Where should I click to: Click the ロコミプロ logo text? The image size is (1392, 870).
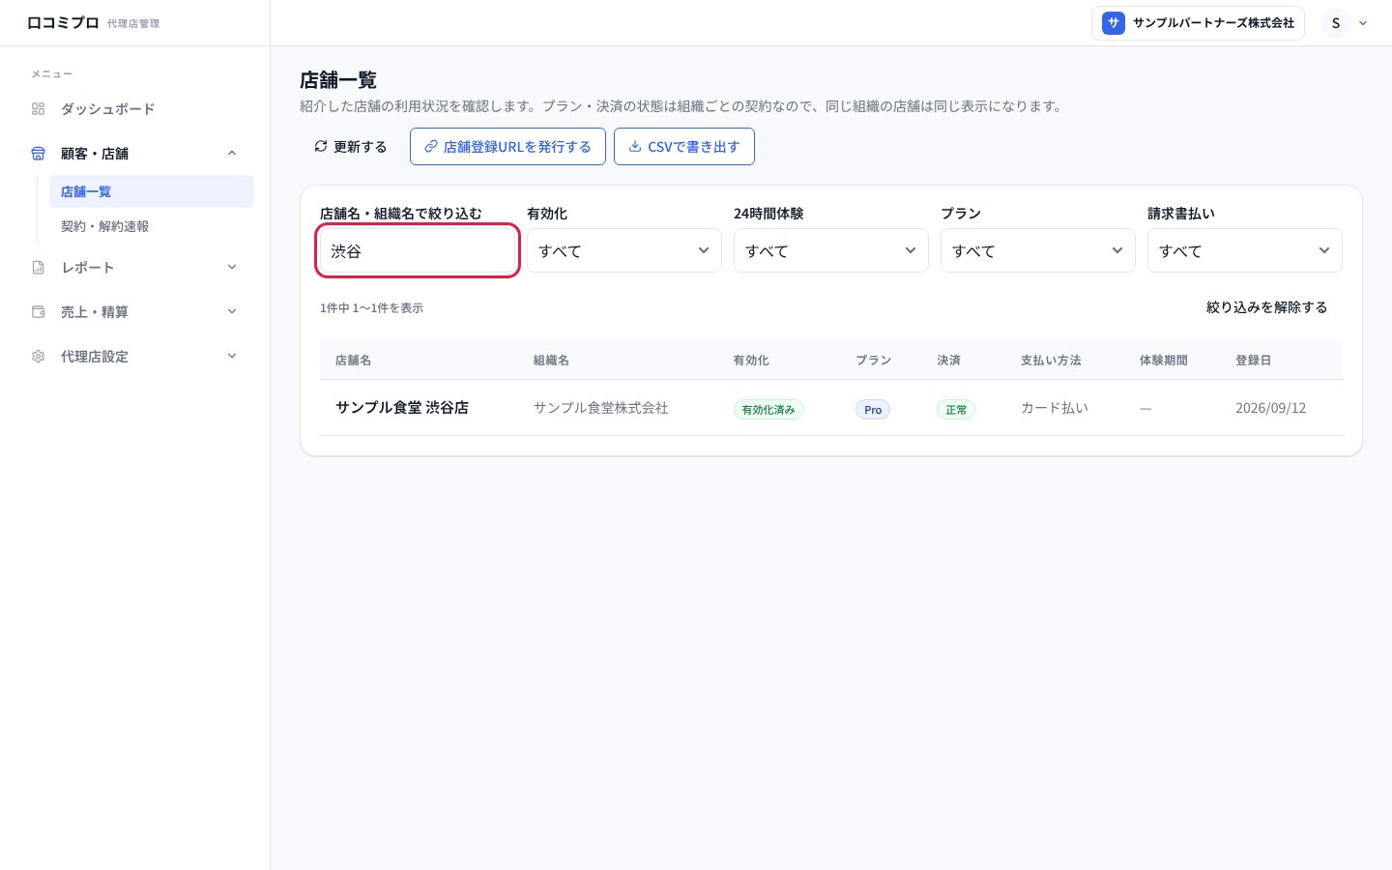tap(63, 22)
